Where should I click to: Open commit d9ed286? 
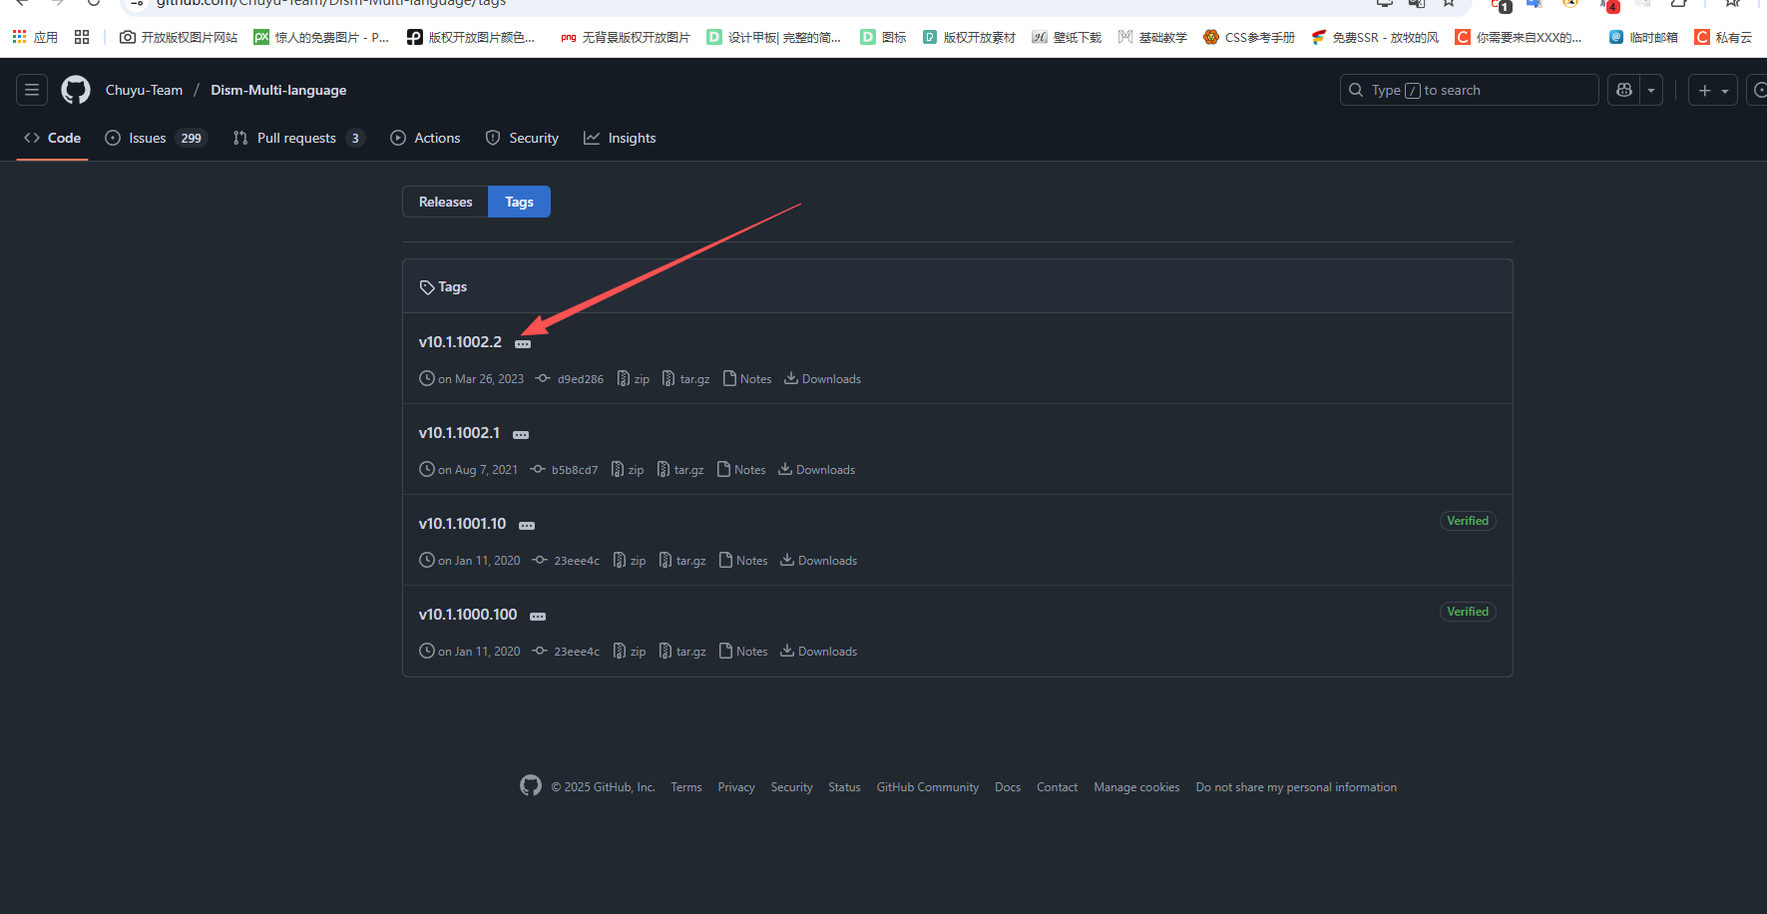point(580,379)
